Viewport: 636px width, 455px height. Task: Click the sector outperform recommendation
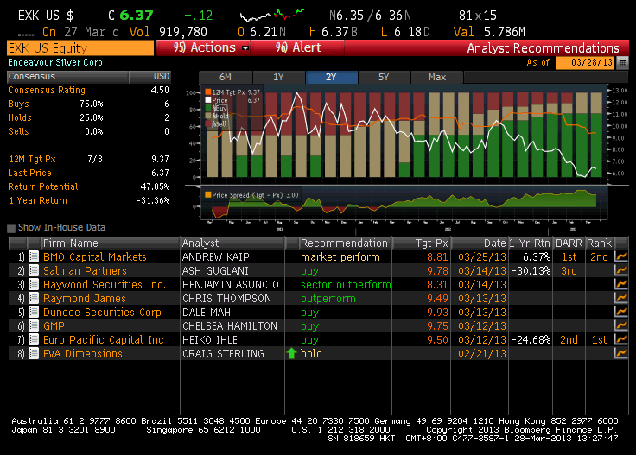(346, 284)
